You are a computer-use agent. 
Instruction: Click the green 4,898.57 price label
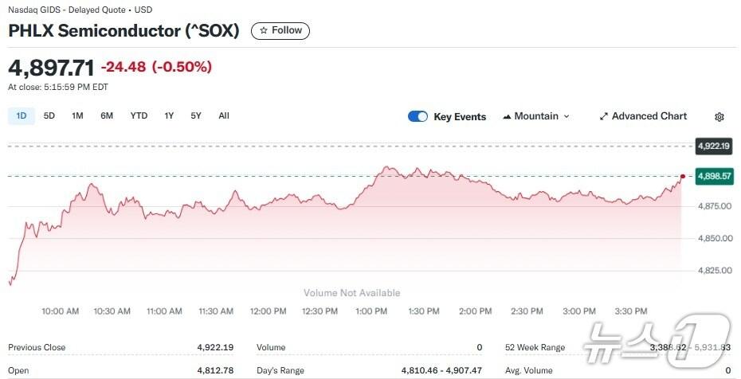(714, 176)
